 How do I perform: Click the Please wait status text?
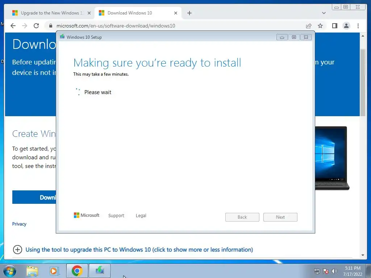point(98,92)
